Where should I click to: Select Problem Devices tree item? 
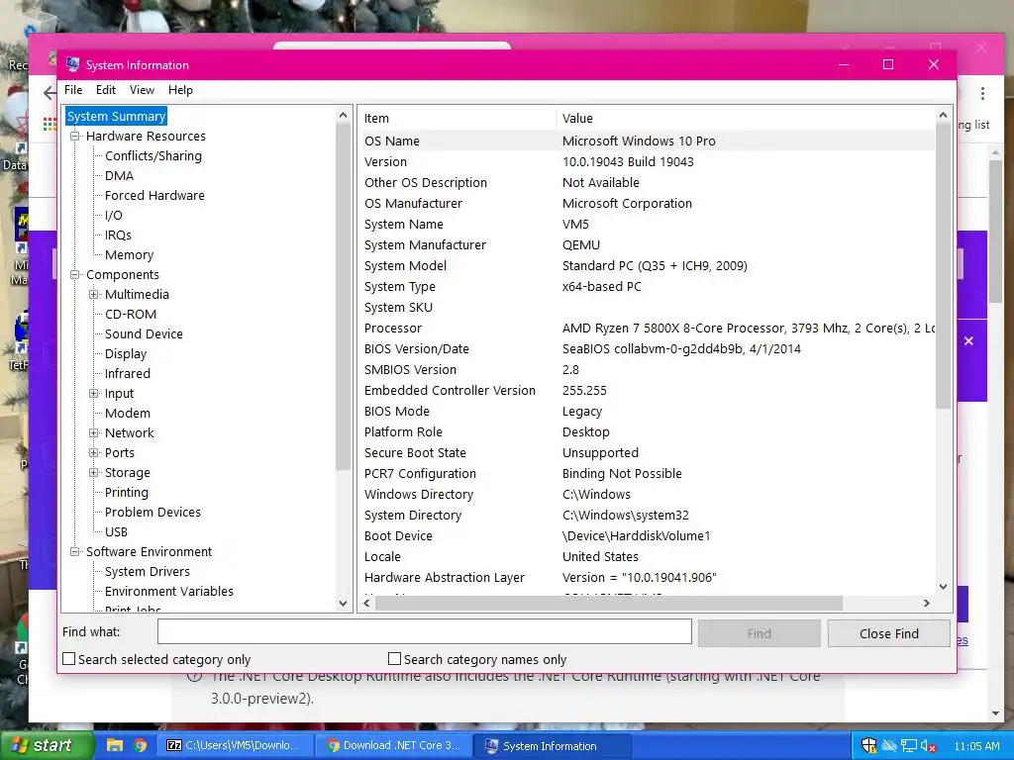click(x=152, y=512)
